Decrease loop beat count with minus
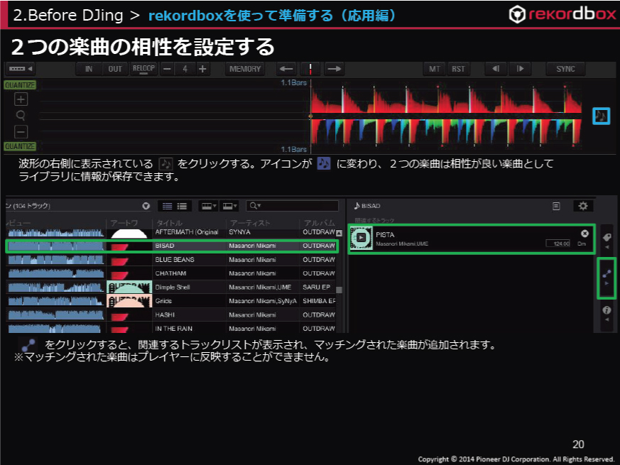The image size is (620, 465). click(x=167, y=69)
